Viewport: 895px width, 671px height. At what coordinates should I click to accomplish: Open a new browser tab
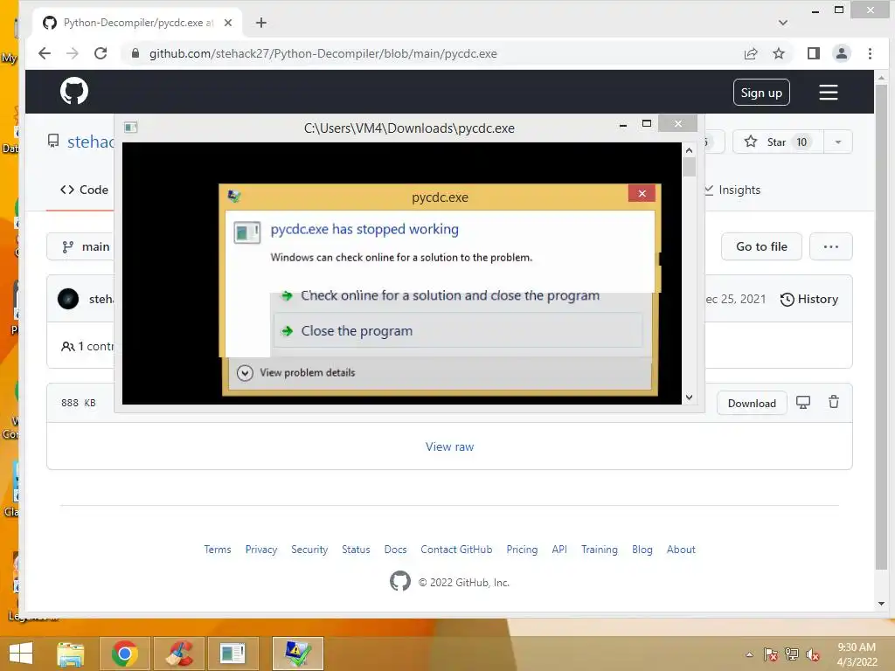(x=260, y=23)
